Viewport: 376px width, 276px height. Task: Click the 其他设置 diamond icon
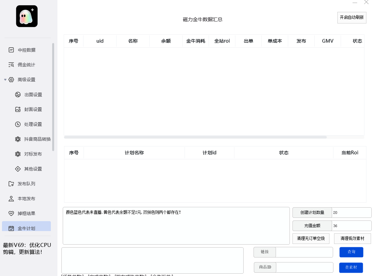(18, 169)
